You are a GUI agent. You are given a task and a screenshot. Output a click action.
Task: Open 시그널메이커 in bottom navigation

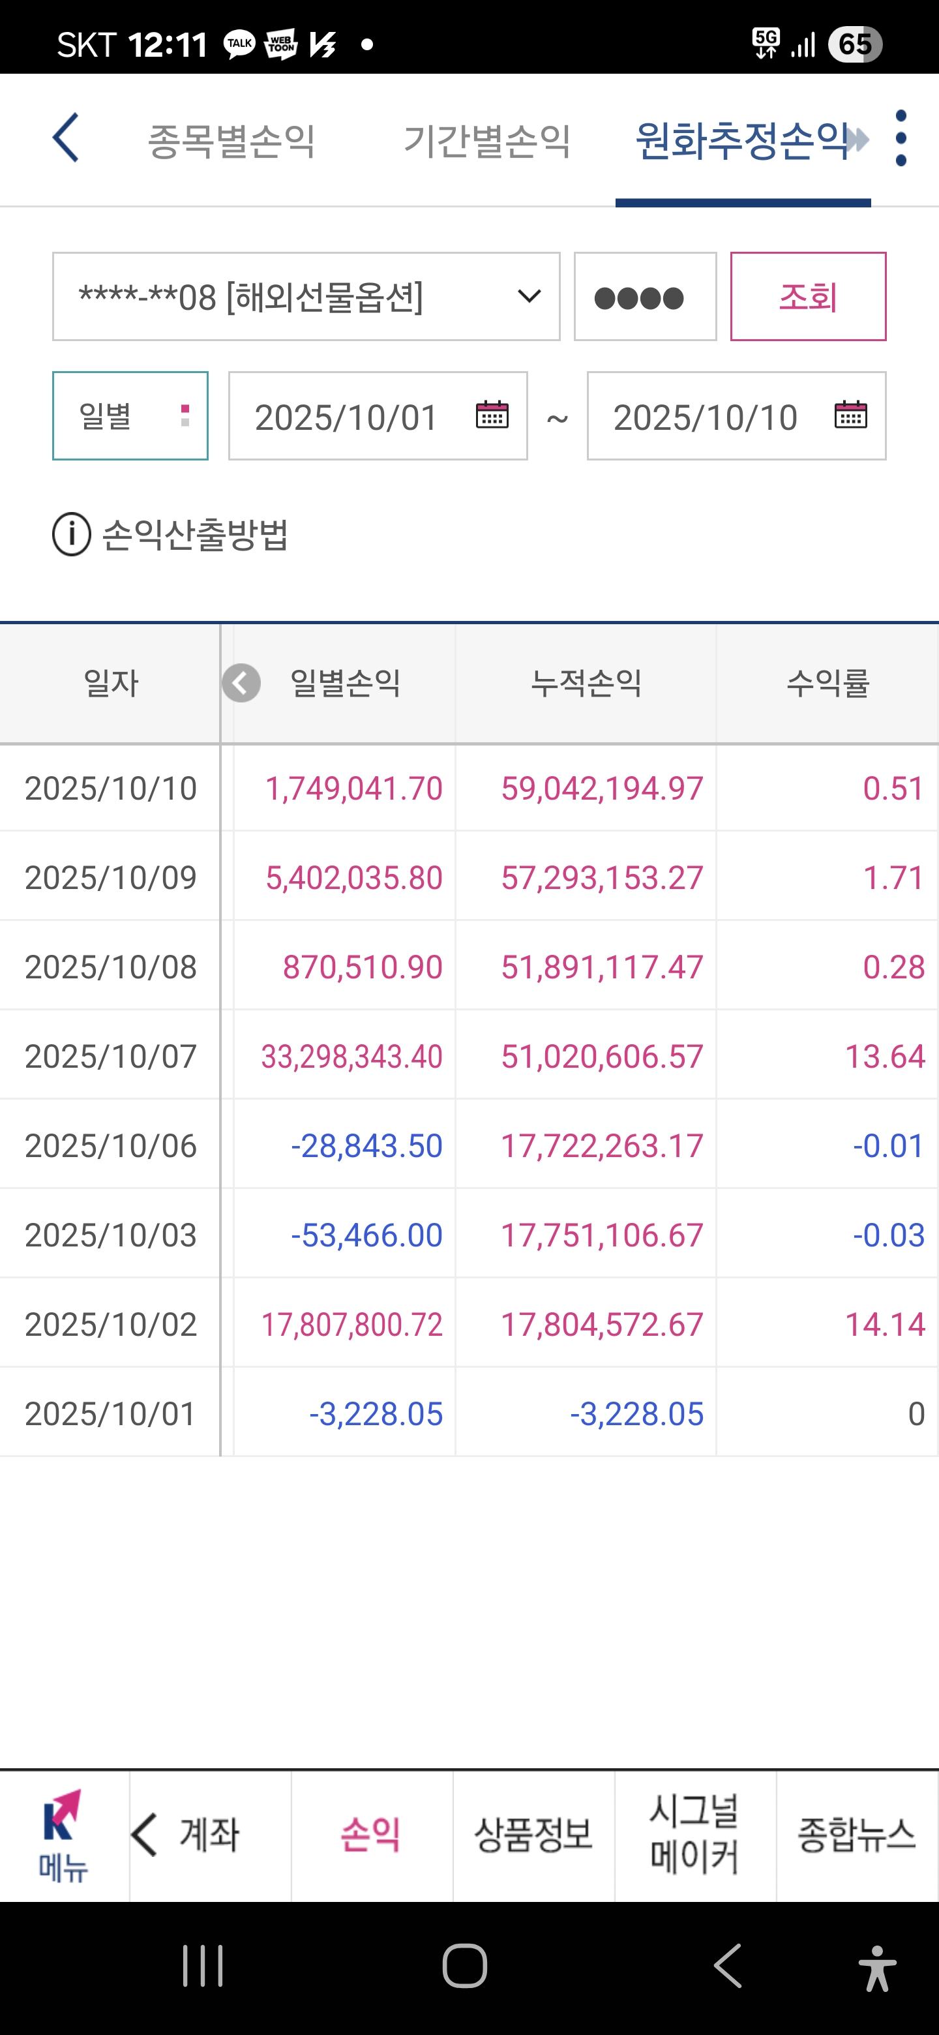point(695,1835)
